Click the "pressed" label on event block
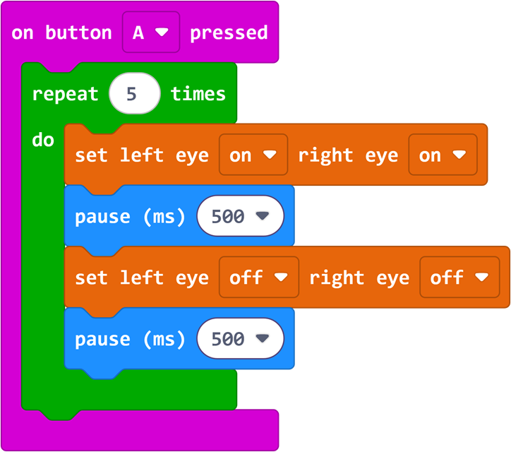The width and height of the screenshot is (511, 452). tap(229, 32)
